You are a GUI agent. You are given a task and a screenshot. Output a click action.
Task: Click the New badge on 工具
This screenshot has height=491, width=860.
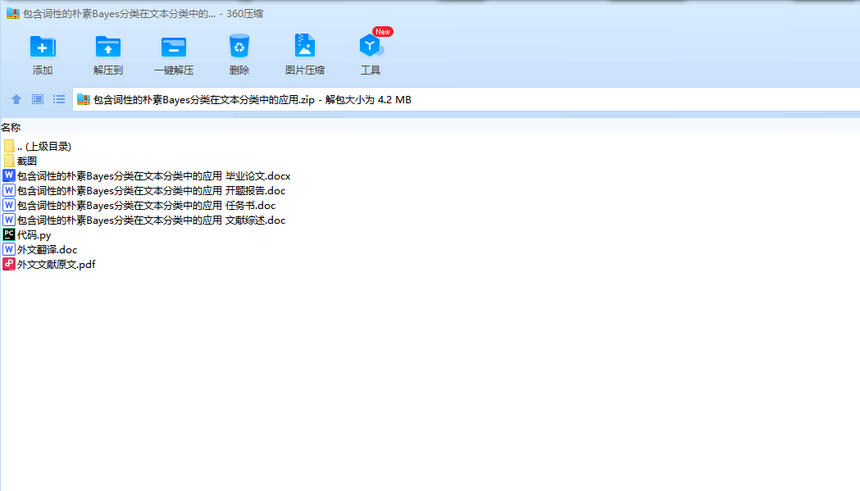(382, 32)
